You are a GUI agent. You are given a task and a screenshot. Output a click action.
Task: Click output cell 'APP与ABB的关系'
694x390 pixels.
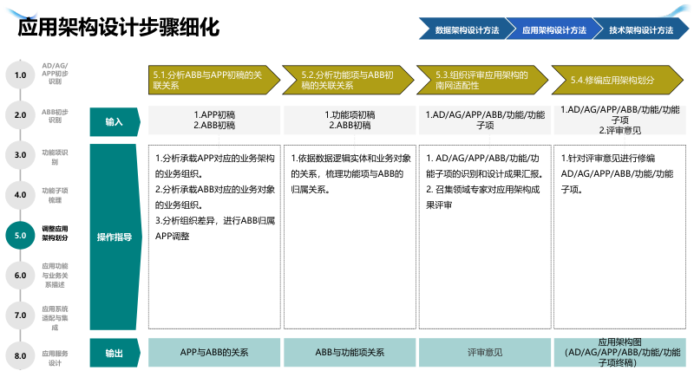pyautogui.click(x=214, y=353)
